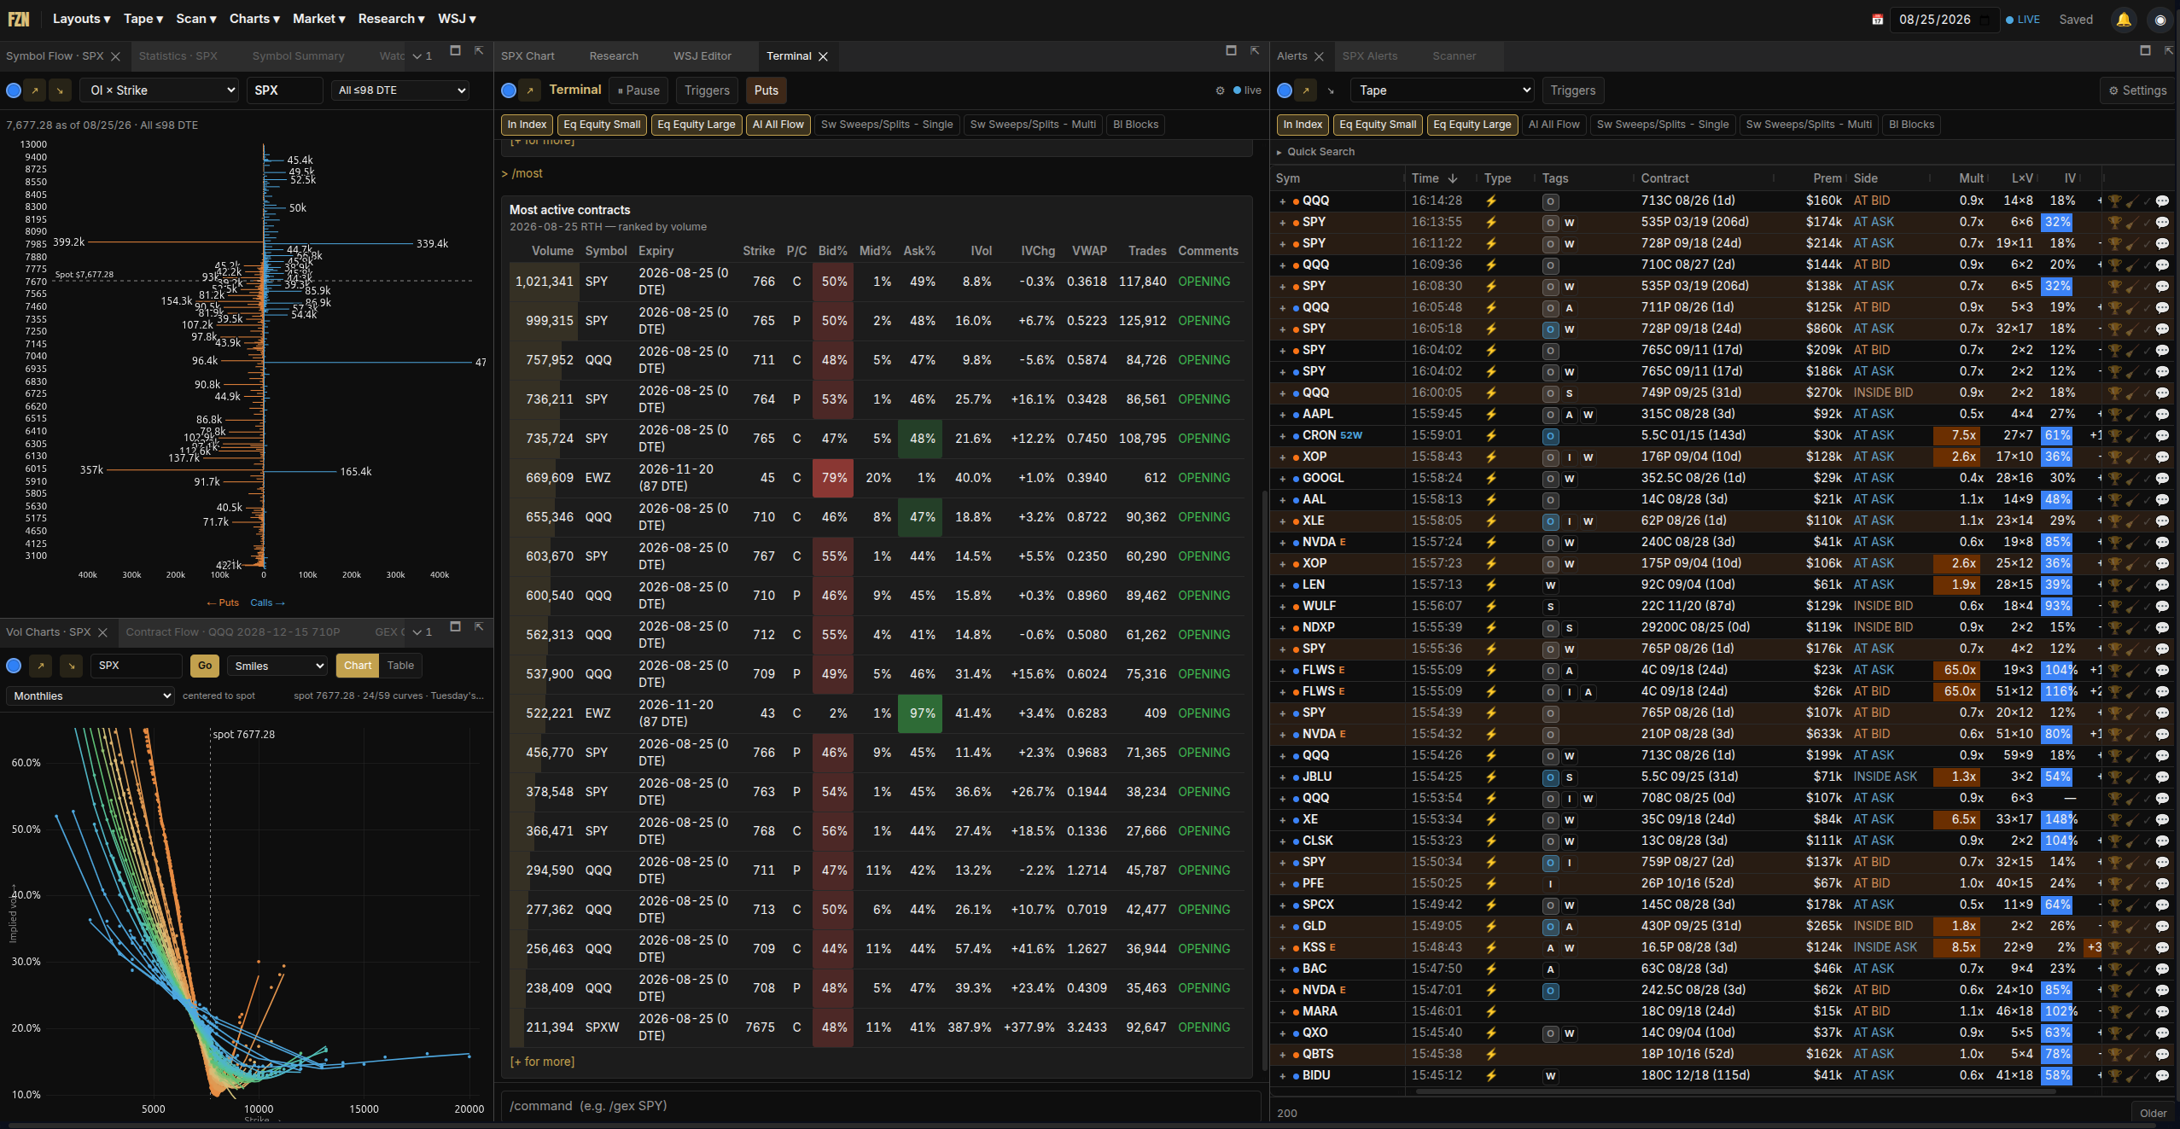Toggle AI All Flow filter in Terminal

pos(778,125)
